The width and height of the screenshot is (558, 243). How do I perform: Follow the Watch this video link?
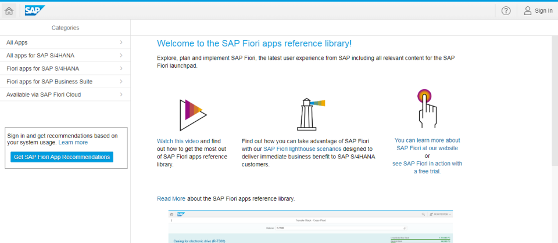click(178, 141)
